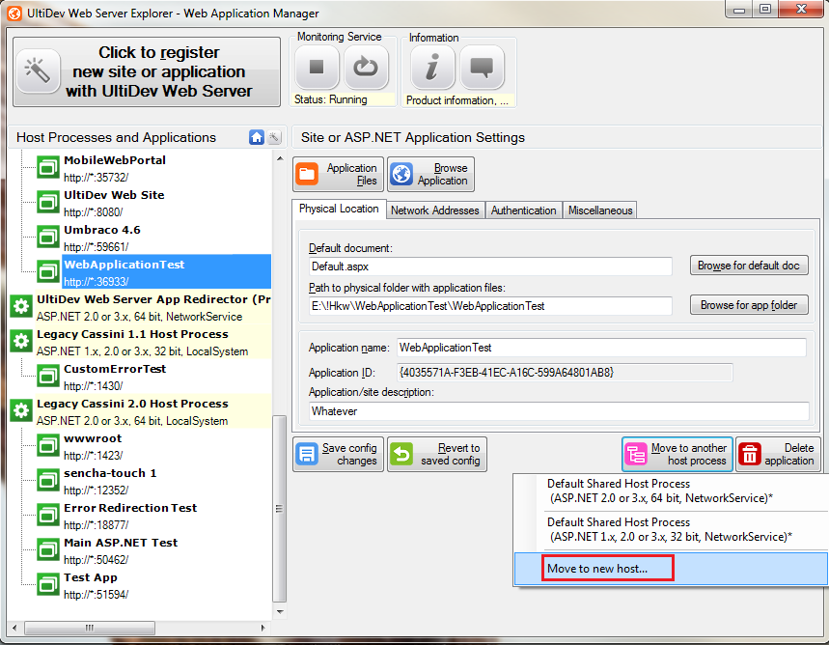Click the register new site wizard button
The width and height of the screenshot is (829, 645).
pos(147,72)
